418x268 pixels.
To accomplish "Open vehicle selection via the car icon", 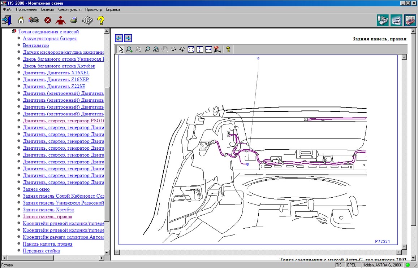I will click(x=34, y=20).
